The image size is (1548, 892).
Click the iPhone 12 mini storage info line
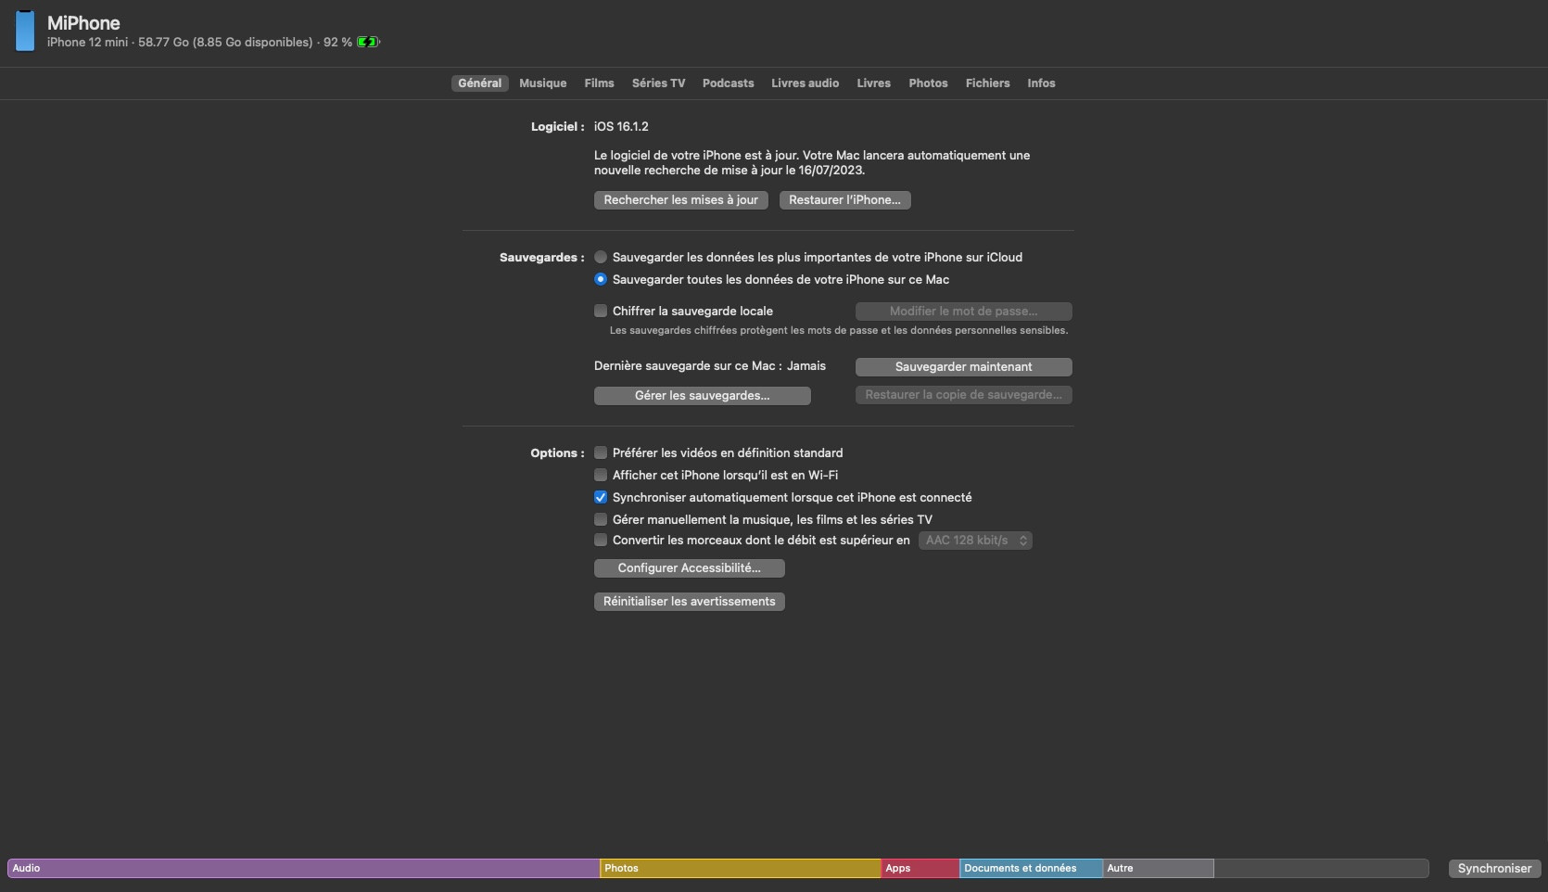click(199, 43)
